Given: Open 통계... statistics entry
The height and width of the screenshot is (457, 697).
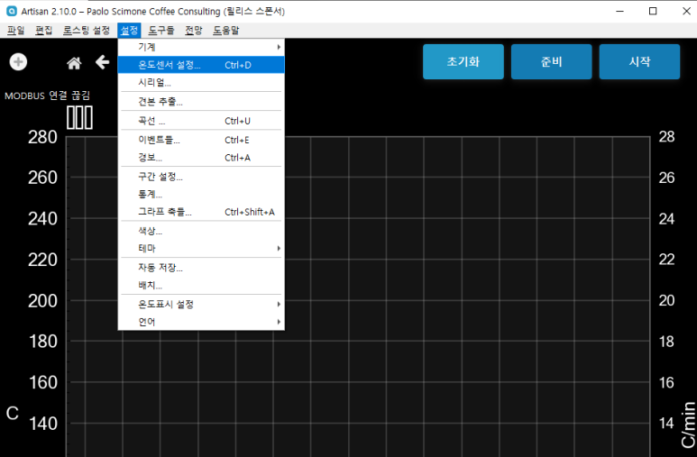Looking at the screenshot, I should (201, 195).
